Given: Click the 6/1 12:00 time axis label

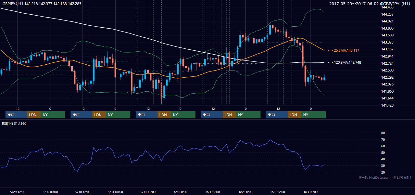Looking at the screenshot, I should pos(213,192).
